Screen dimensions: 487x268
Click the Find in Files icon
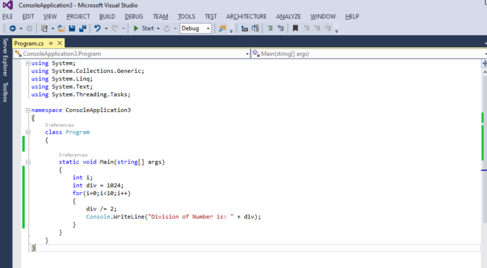[x=222, y=29]
